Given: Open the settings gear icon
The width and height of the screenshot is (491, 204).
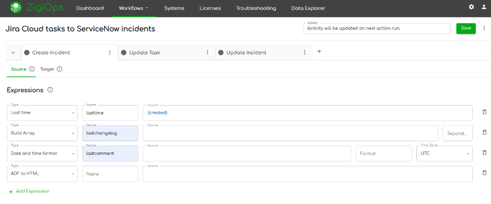Looking at the screenshot, I should [x=471, y=7].
